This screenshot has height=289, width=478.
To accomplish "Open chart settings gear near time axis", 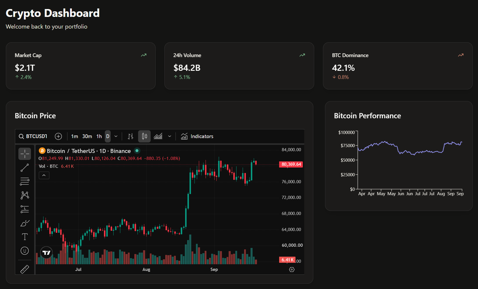I will pos(292,269).
